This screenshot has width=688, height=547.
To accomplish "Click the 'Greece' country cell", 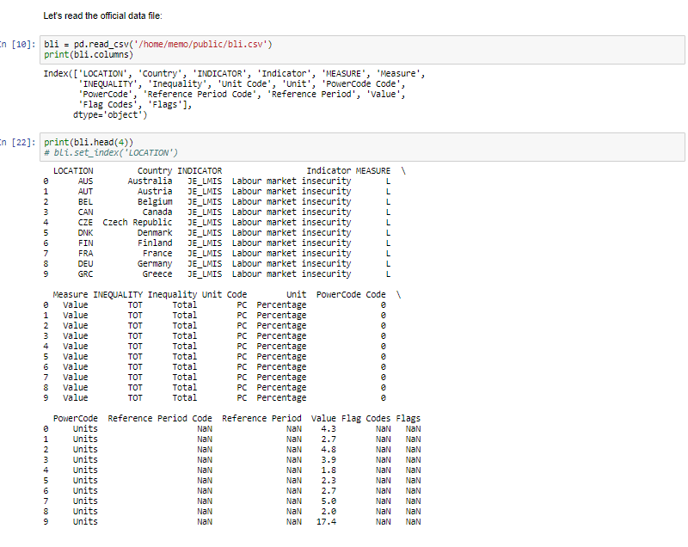I will [157, 273].
